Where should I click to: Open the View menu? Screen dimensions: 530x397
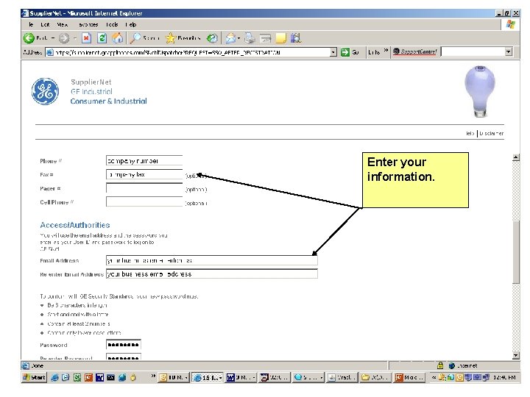coord(62,25)
